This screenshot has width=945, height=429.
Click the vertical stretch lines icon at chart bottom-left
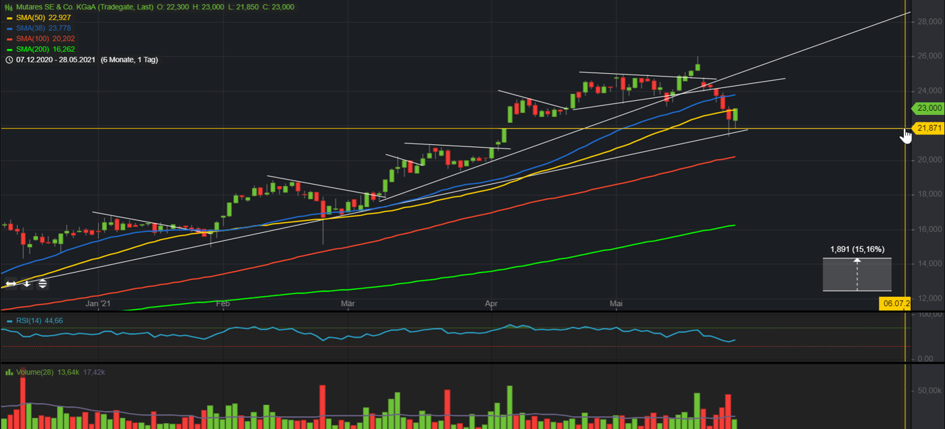coord(42,284)
